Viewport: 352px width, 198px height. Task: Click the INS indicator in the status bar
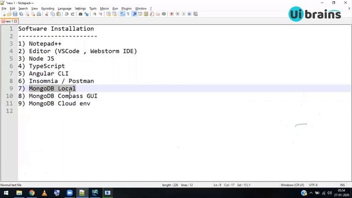click(x=342, y=185)
